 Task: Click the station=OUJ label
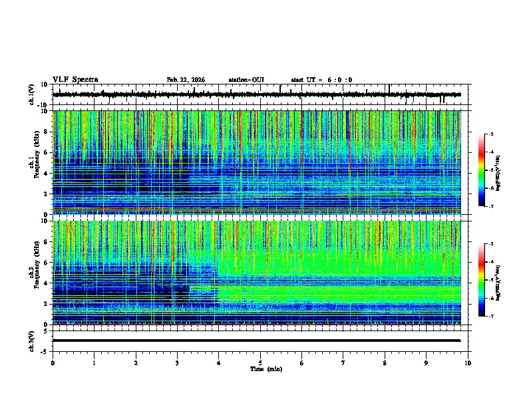click(246, 80)
